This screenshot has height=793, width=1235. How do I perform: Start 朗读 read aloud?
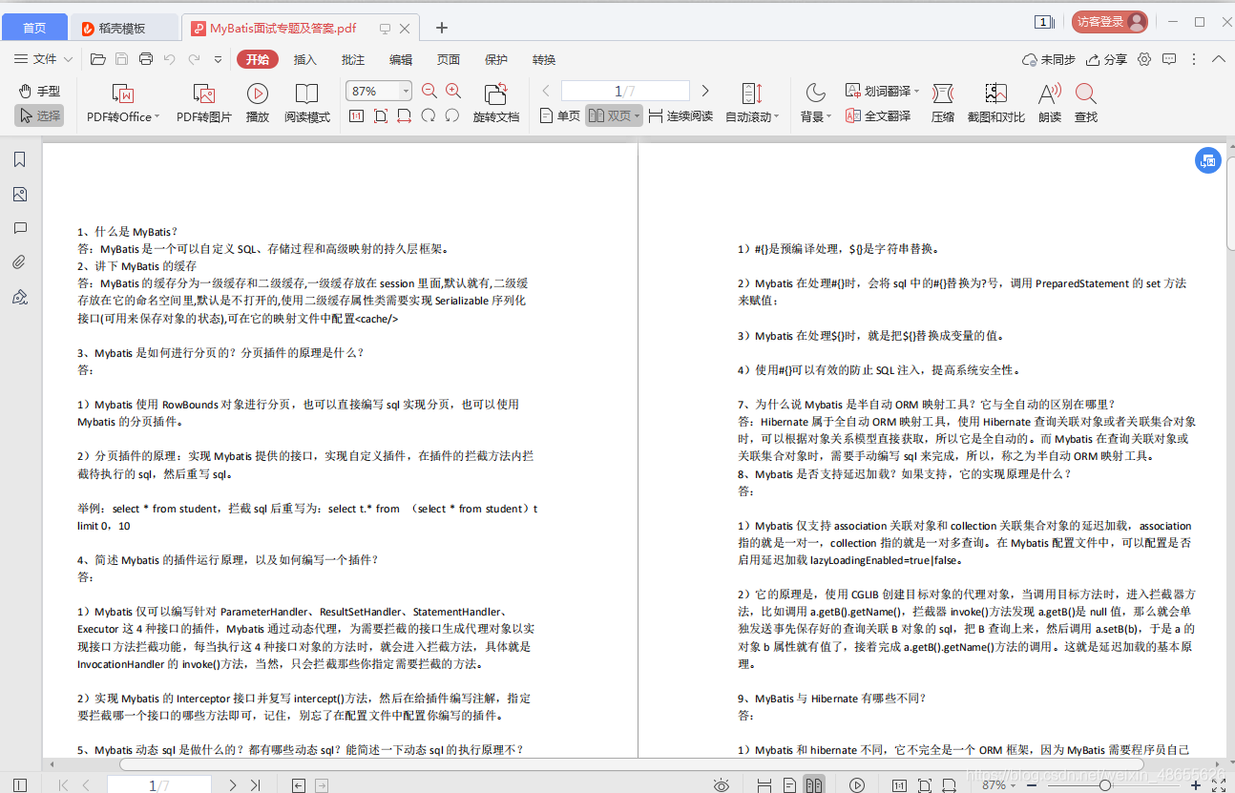coord(1050,104)
